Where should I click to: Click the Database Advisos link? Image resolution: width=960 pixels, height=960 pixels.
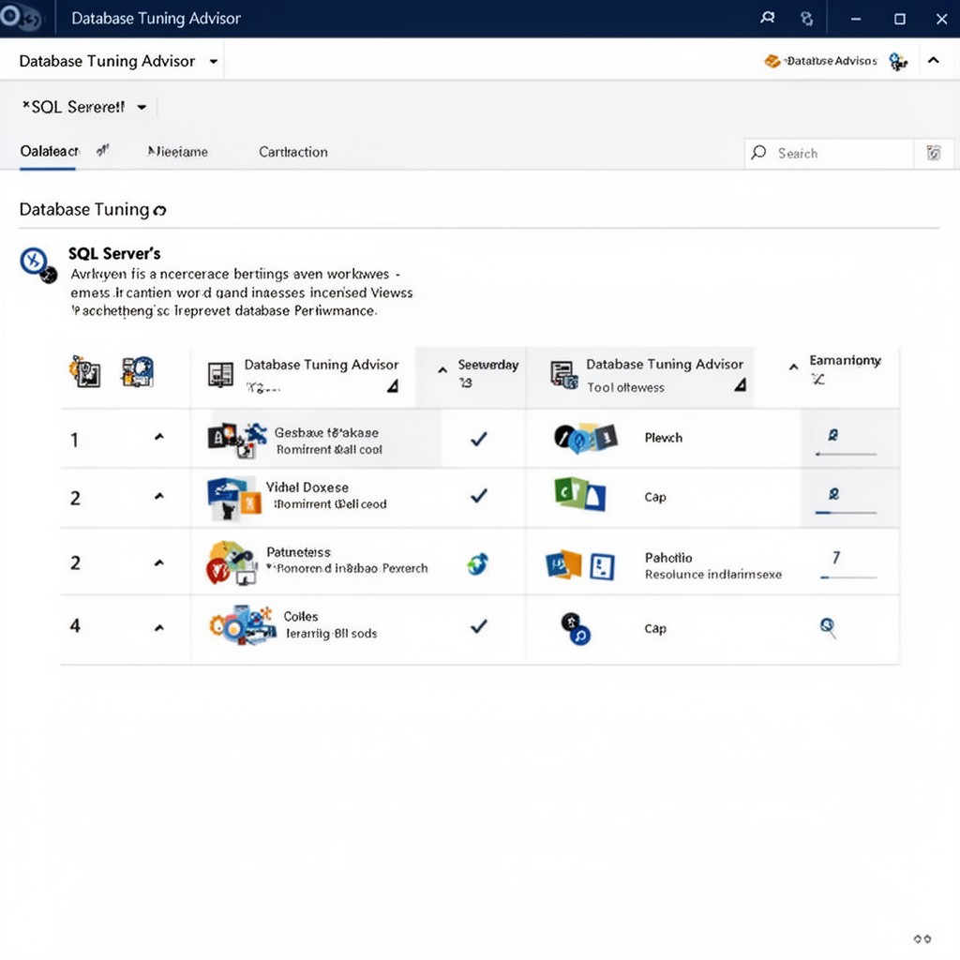(832, 61)
